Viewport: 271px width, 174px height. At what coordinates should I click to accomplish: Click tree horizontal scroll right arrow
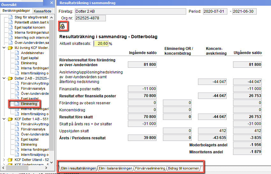46,168
